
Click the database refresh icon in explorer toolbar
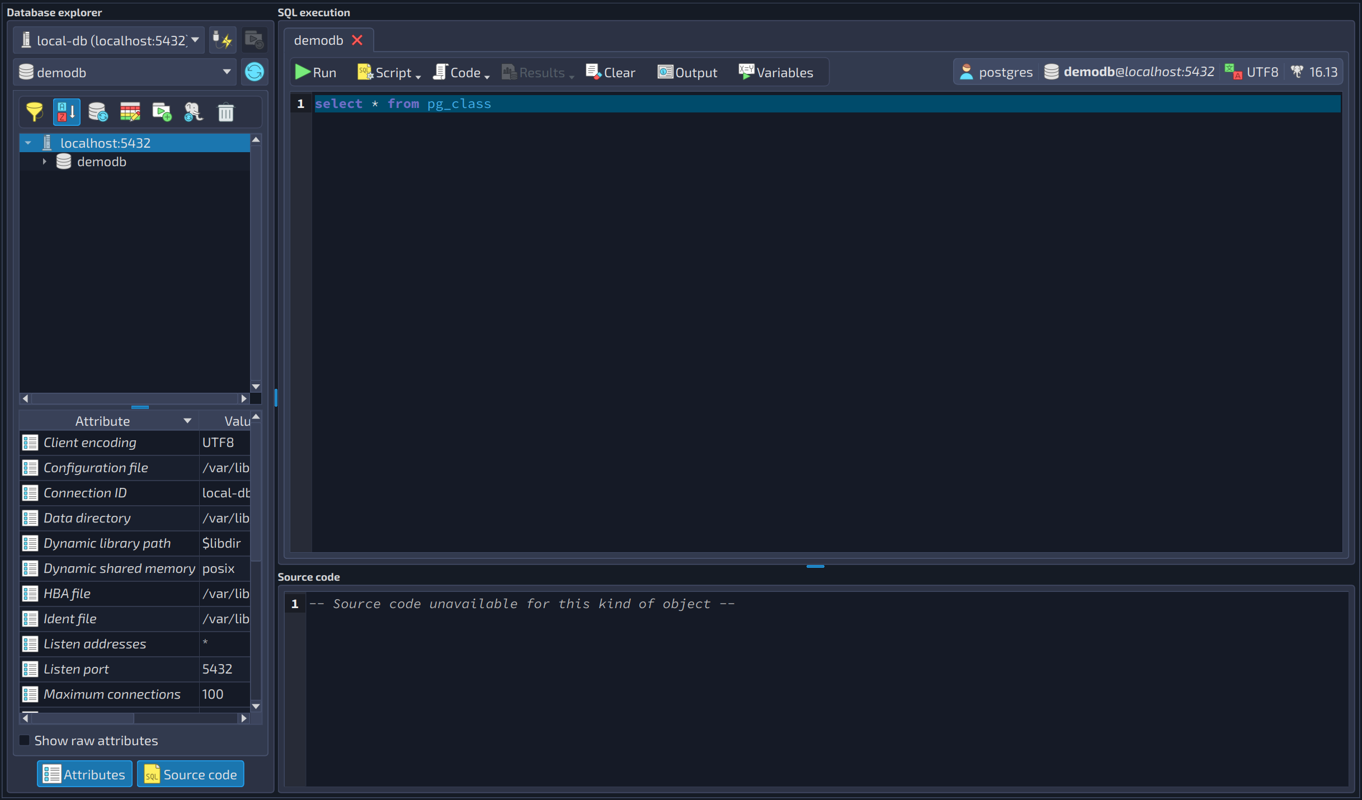tap(98, 112)
